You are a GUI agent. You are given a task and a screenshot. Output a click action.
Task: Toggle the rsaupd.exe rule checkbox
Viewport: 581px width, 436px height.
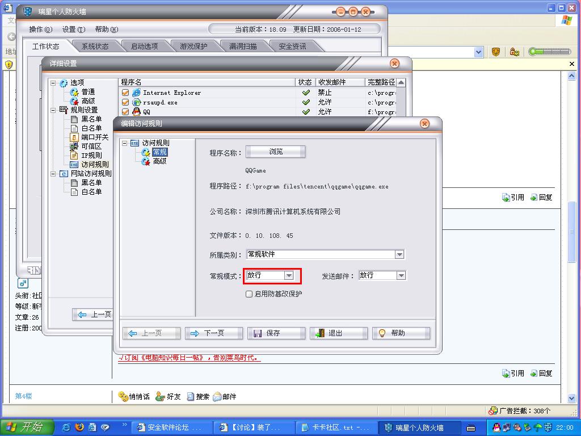[125, 102]
